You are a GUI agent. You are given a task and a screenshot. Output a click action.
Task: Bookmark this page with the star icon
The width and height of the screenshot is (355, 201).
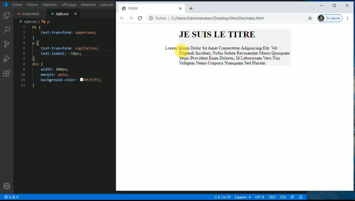(310, 18)
